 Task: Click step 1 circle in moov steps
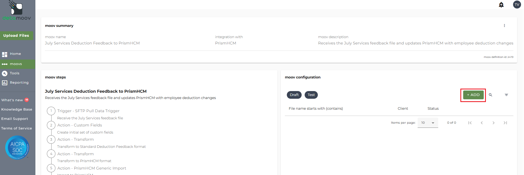tap(51, 111)
